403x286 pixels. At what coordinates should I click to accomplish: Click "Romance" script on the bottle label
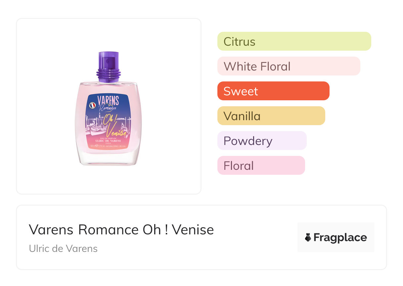(x=108, y=107)
